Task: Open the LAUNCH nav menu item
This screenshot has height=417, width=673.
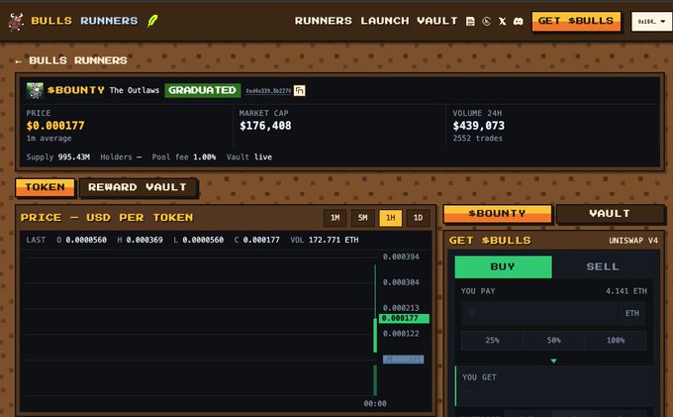Action: click(385, 21)
